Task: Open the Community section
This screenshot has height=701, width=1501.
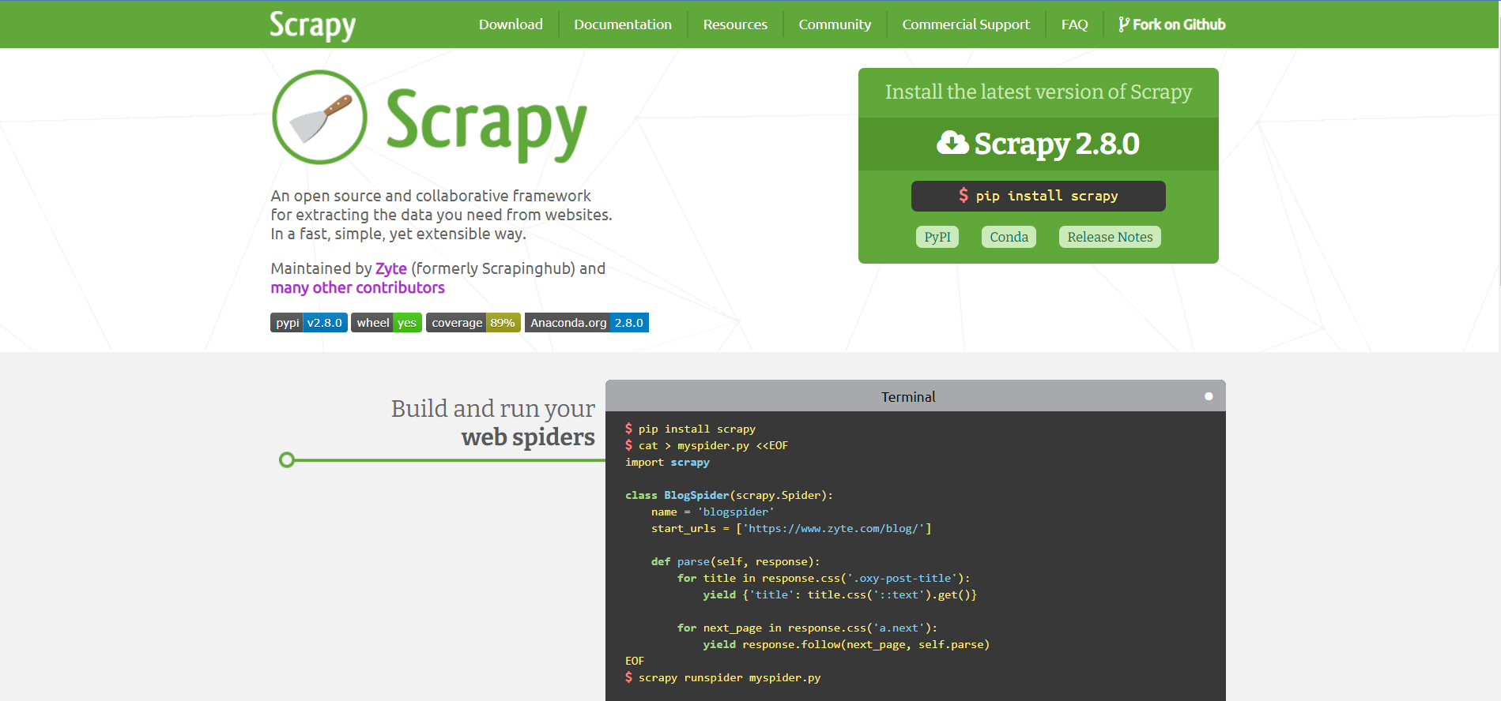Action: (x=835, y=24)
